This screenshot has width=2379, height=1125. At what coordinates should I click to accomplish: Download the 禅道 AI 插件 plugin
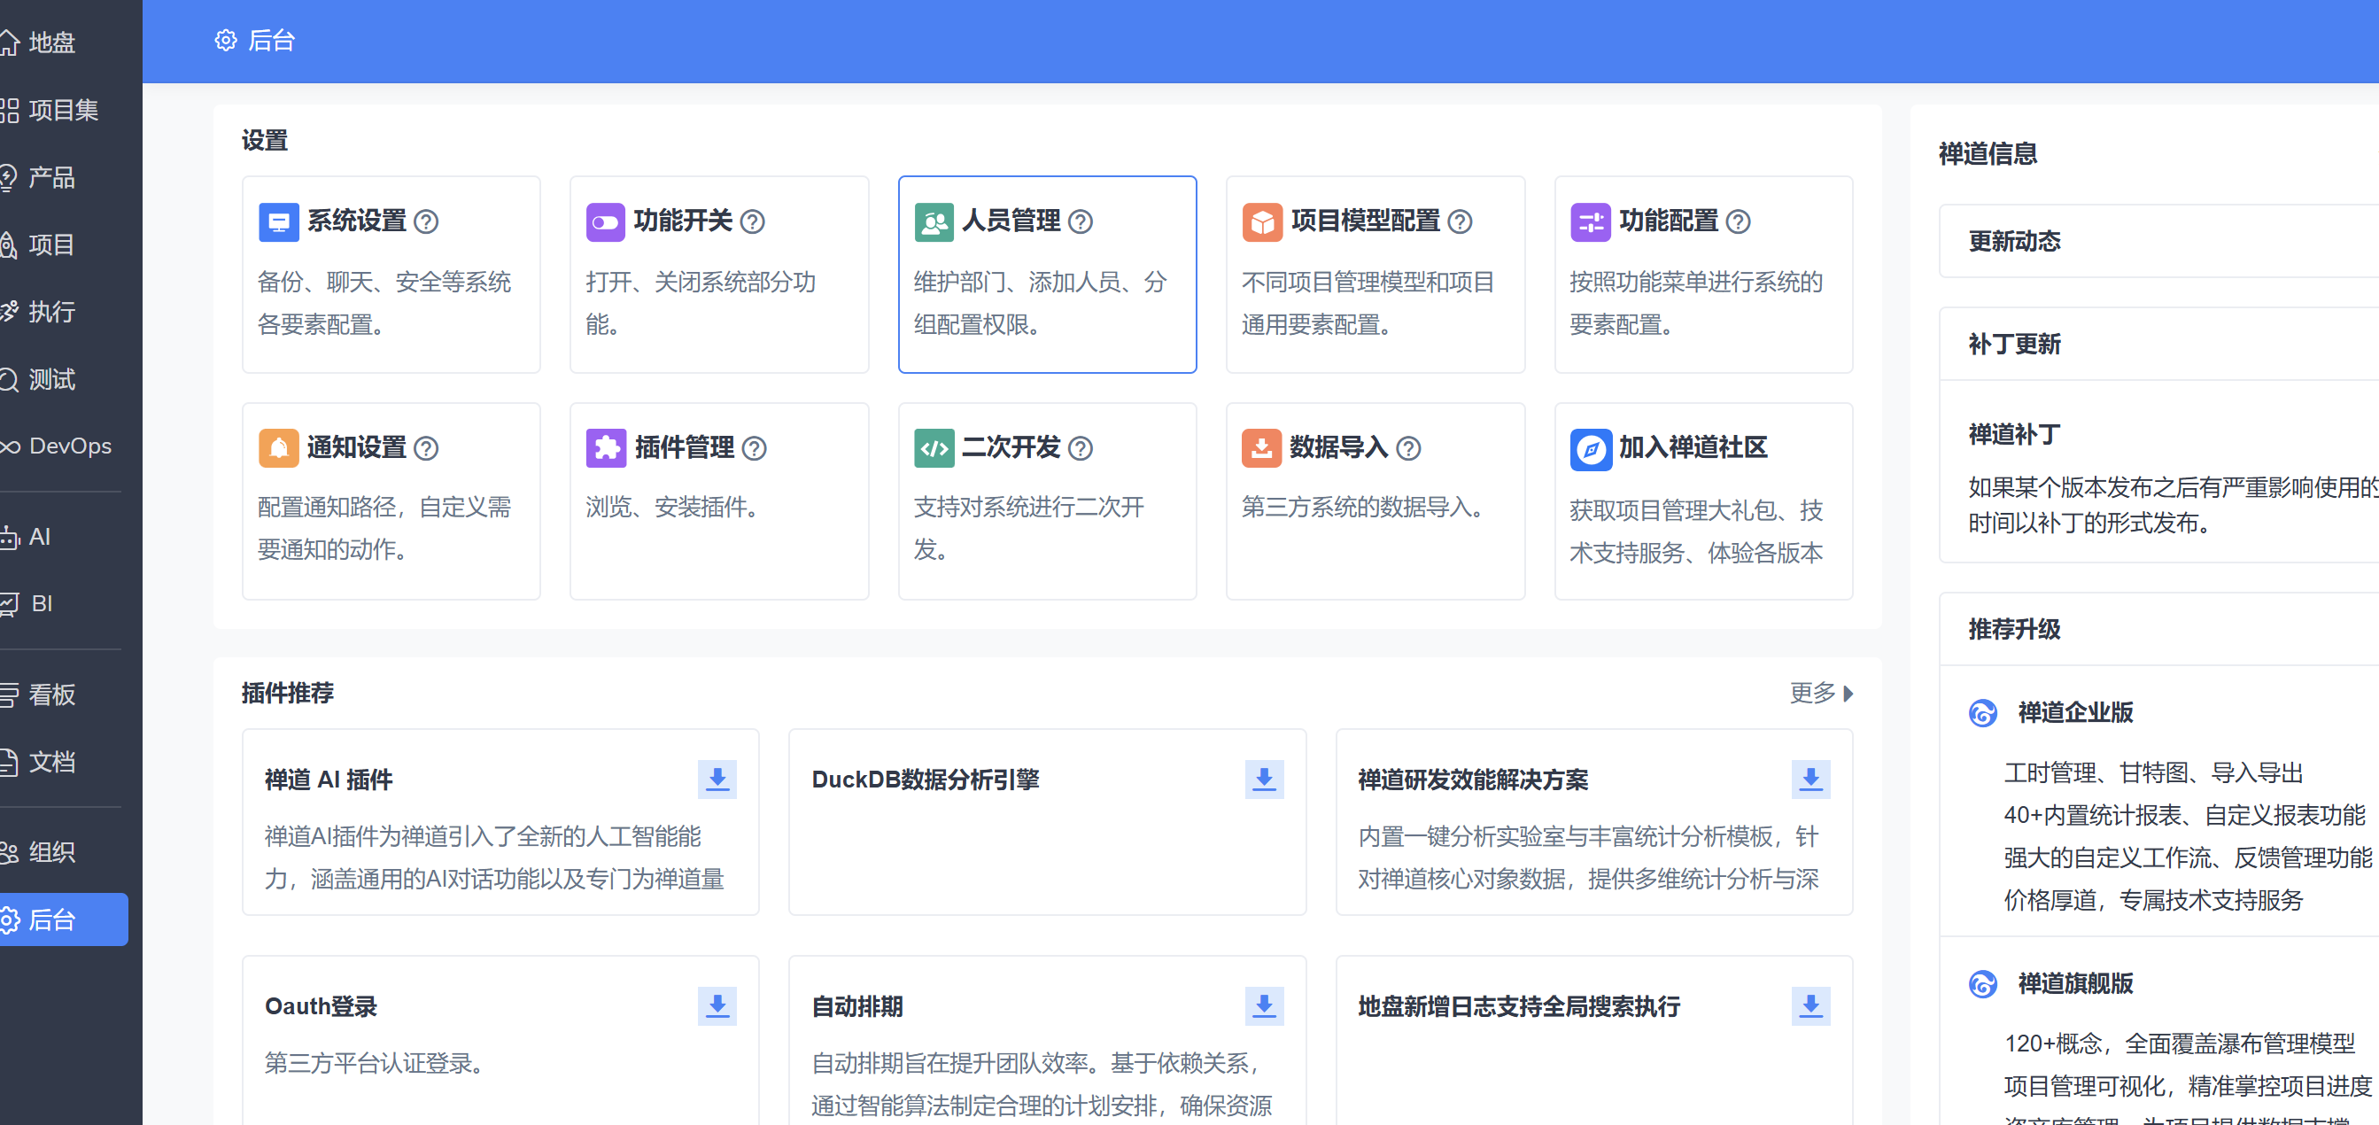pyautogui.click(x=717, y=779)
